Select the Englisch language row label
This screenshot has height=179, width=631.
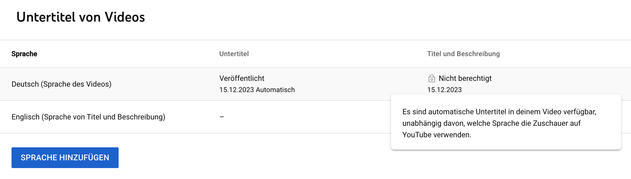tap(25, 117)
